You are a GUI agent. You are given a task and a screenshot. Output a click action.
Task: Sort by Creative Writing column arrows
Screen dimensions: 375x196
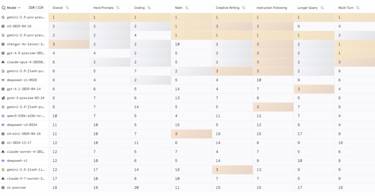click(x=244, y=8)
